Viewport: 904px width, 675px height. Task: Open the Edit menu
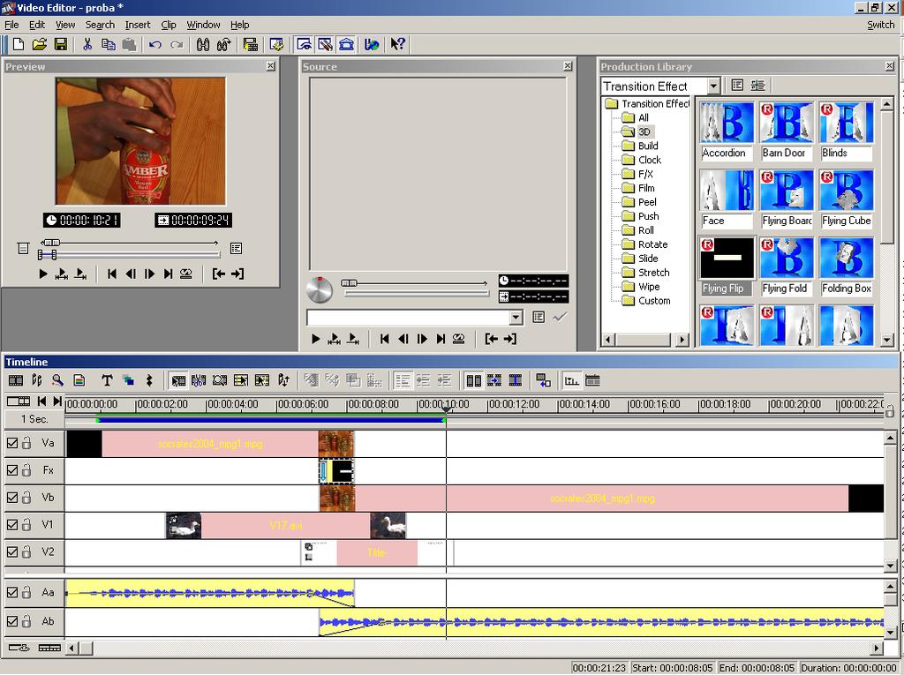pos(37,25)
